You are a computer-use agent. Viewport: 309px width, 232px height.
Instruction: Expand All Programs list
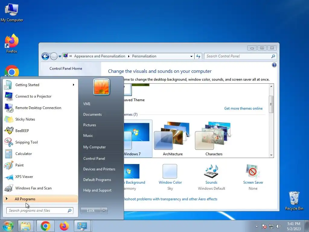click(x=40, y=199)
